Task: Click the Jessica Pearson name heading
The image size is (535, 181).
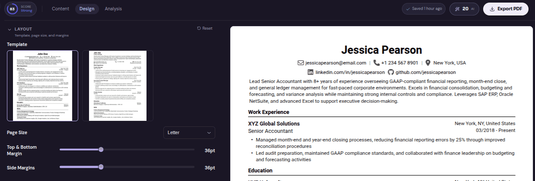Action: (382, 49)
